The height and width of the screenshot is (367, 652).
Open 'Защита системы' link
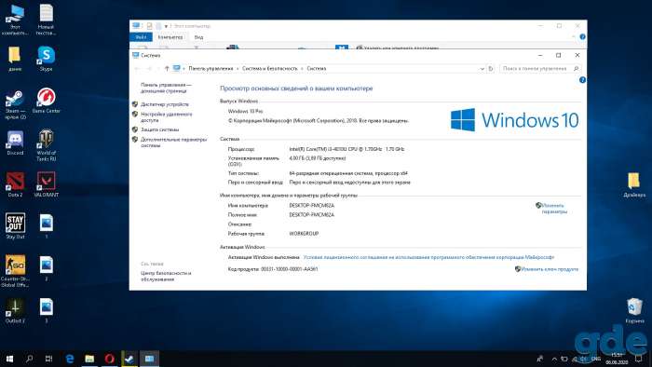[159, 129]
